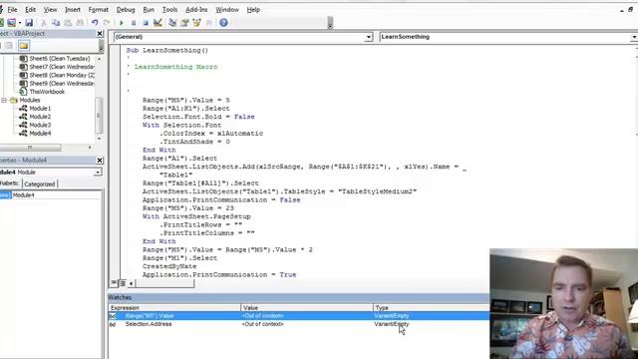Open the UserForm insert dropdown arrow
This screenshot has width=638, height=359.
(20, 23)
